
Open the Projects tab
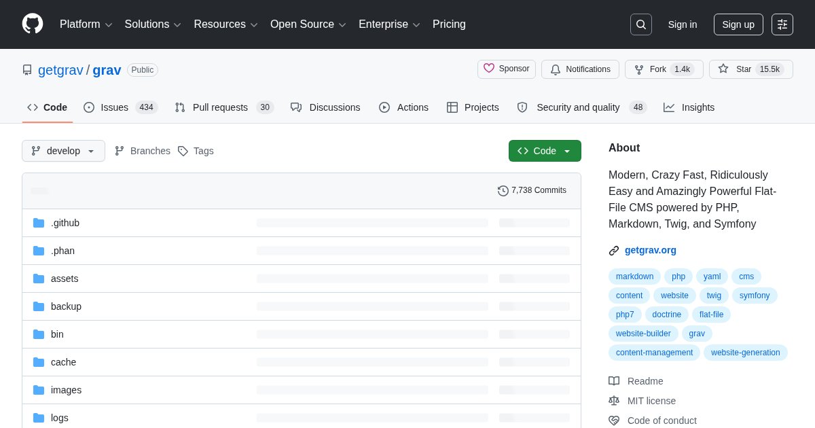[473, 107]
